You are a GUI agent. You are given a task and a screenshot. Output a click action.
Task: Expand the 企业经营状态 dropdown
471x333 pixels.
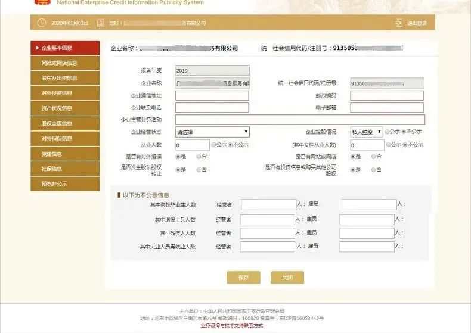pyautogui.click(x=212, y=132)
